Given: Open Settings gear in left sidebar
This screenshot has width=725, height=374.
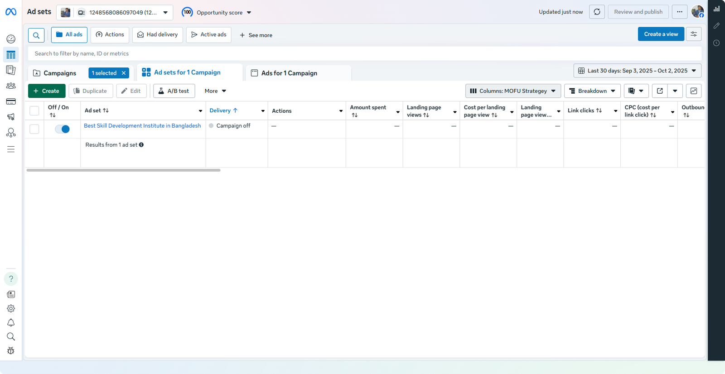Looking at the screenshot, I should coord(11,308).
